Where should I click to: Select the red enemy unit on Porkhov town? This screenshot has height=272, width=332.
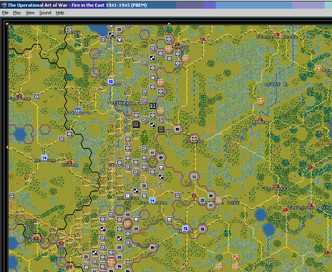(169, 49)
